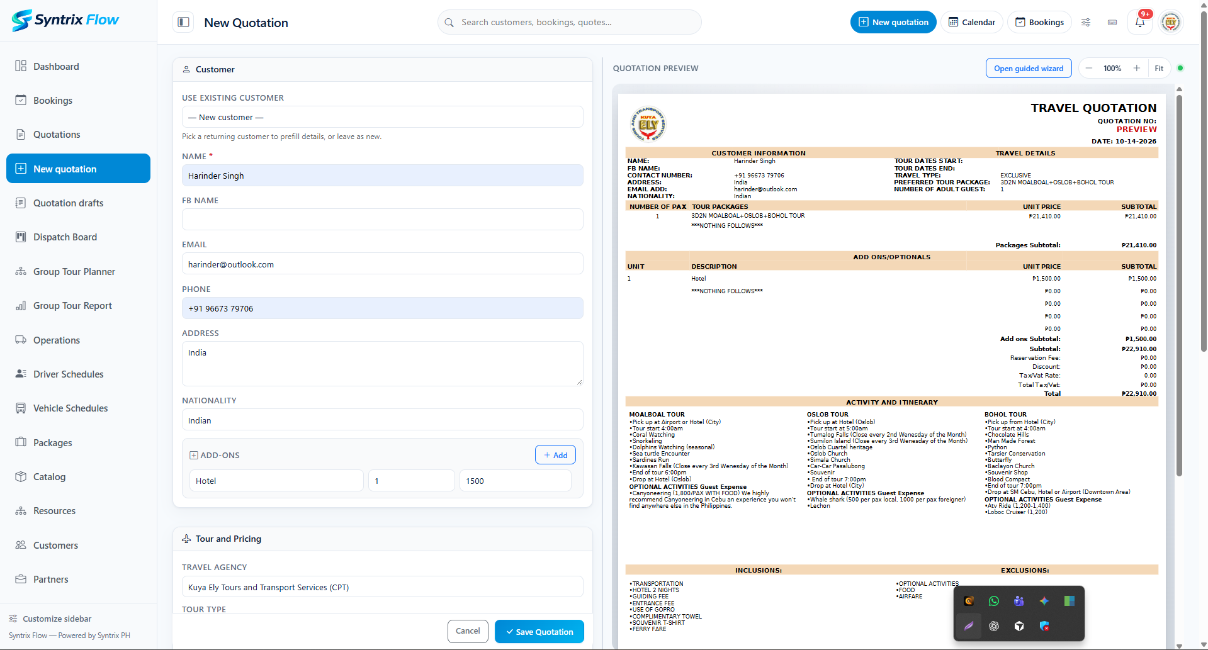
Task: Zoom in the quotation preview
Action: (x=1136, y=68)
